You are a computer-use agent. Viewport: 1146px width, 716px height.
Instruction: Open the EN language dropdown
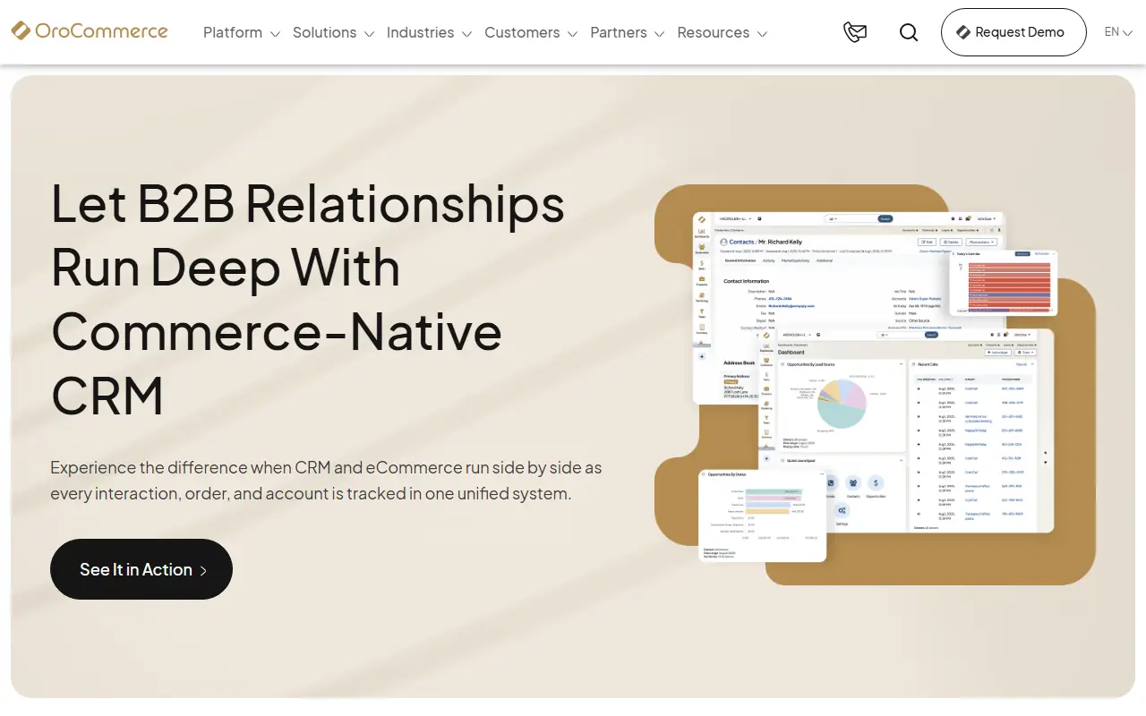point(1118,32)
